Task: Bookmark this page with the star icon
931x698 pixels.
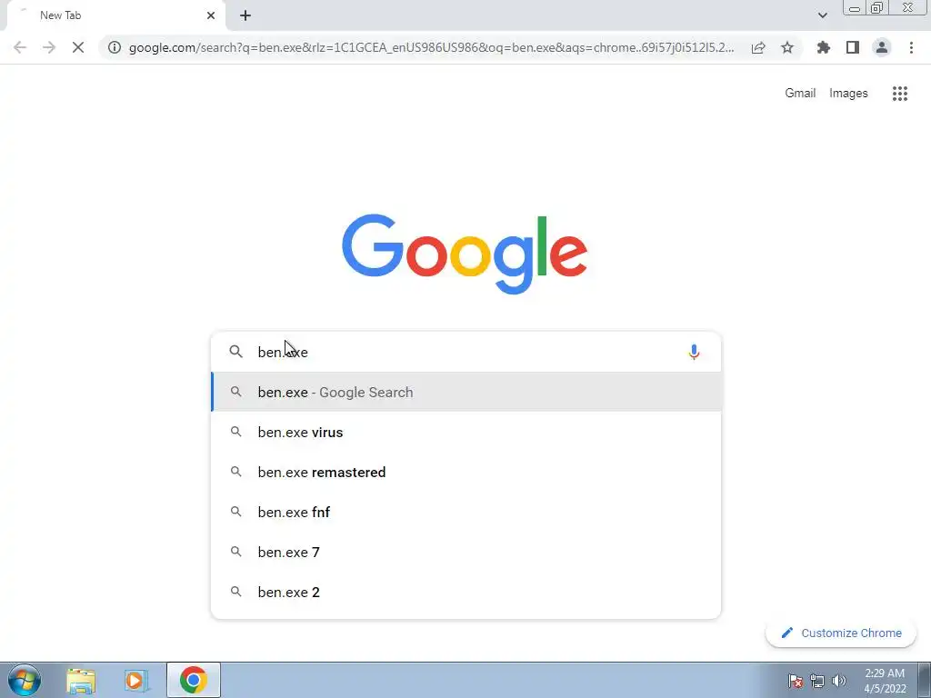Action: [787, 47]
